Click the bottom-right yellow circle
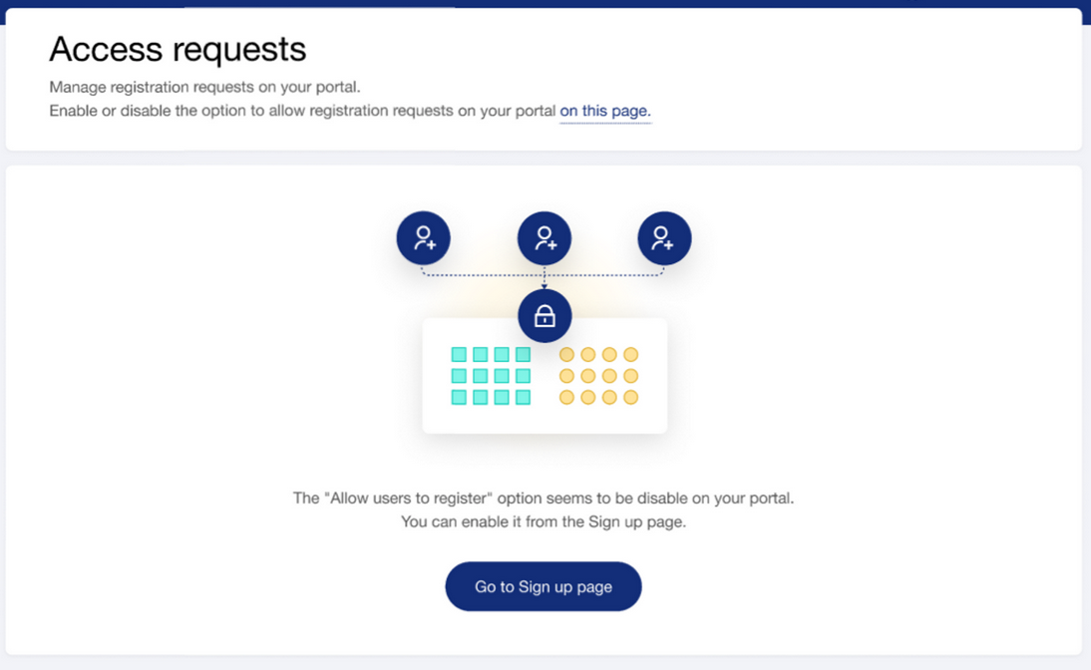Viewport: 1091px width, 670px height. click(630, 397)
